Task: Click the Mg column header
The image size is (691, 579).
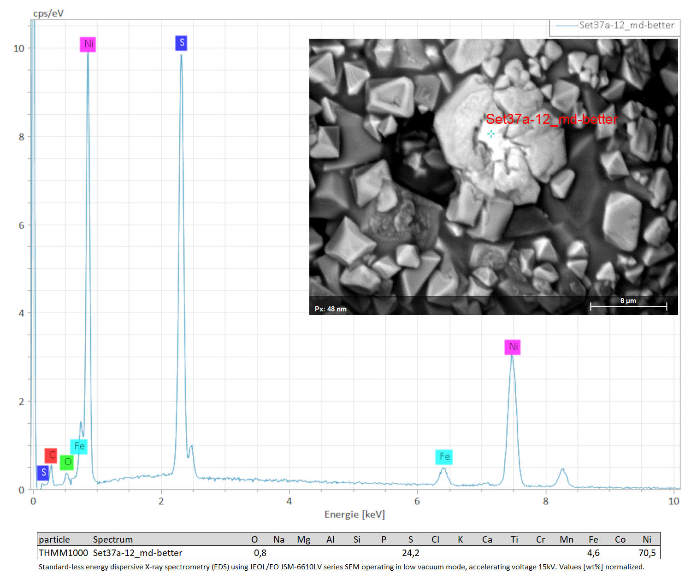Action: tap(303, 539)
